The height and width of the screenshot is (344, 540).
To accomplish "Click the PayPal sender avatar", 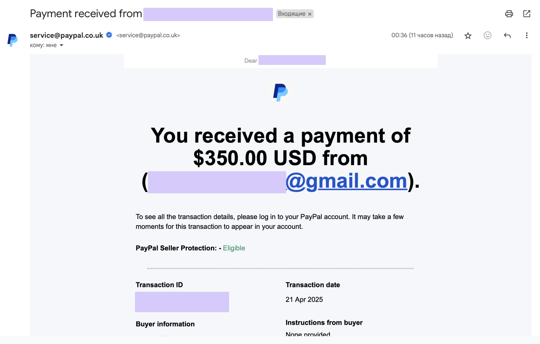I will point(12,40).
